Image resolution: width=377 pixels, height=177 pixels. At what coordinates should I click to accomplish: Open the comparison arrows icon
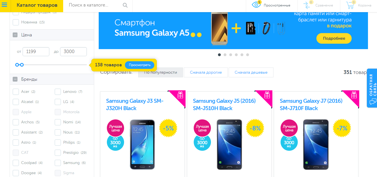(x=307, y=5)
